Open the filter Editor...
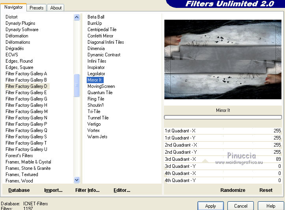The width and height of the screenshot is (285, 210). pos(122,190)
